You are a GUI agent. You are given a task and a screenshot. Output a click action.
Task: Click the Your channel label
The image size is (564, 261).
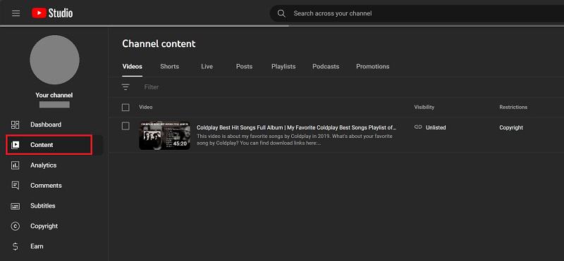click(x=54, y=95)
